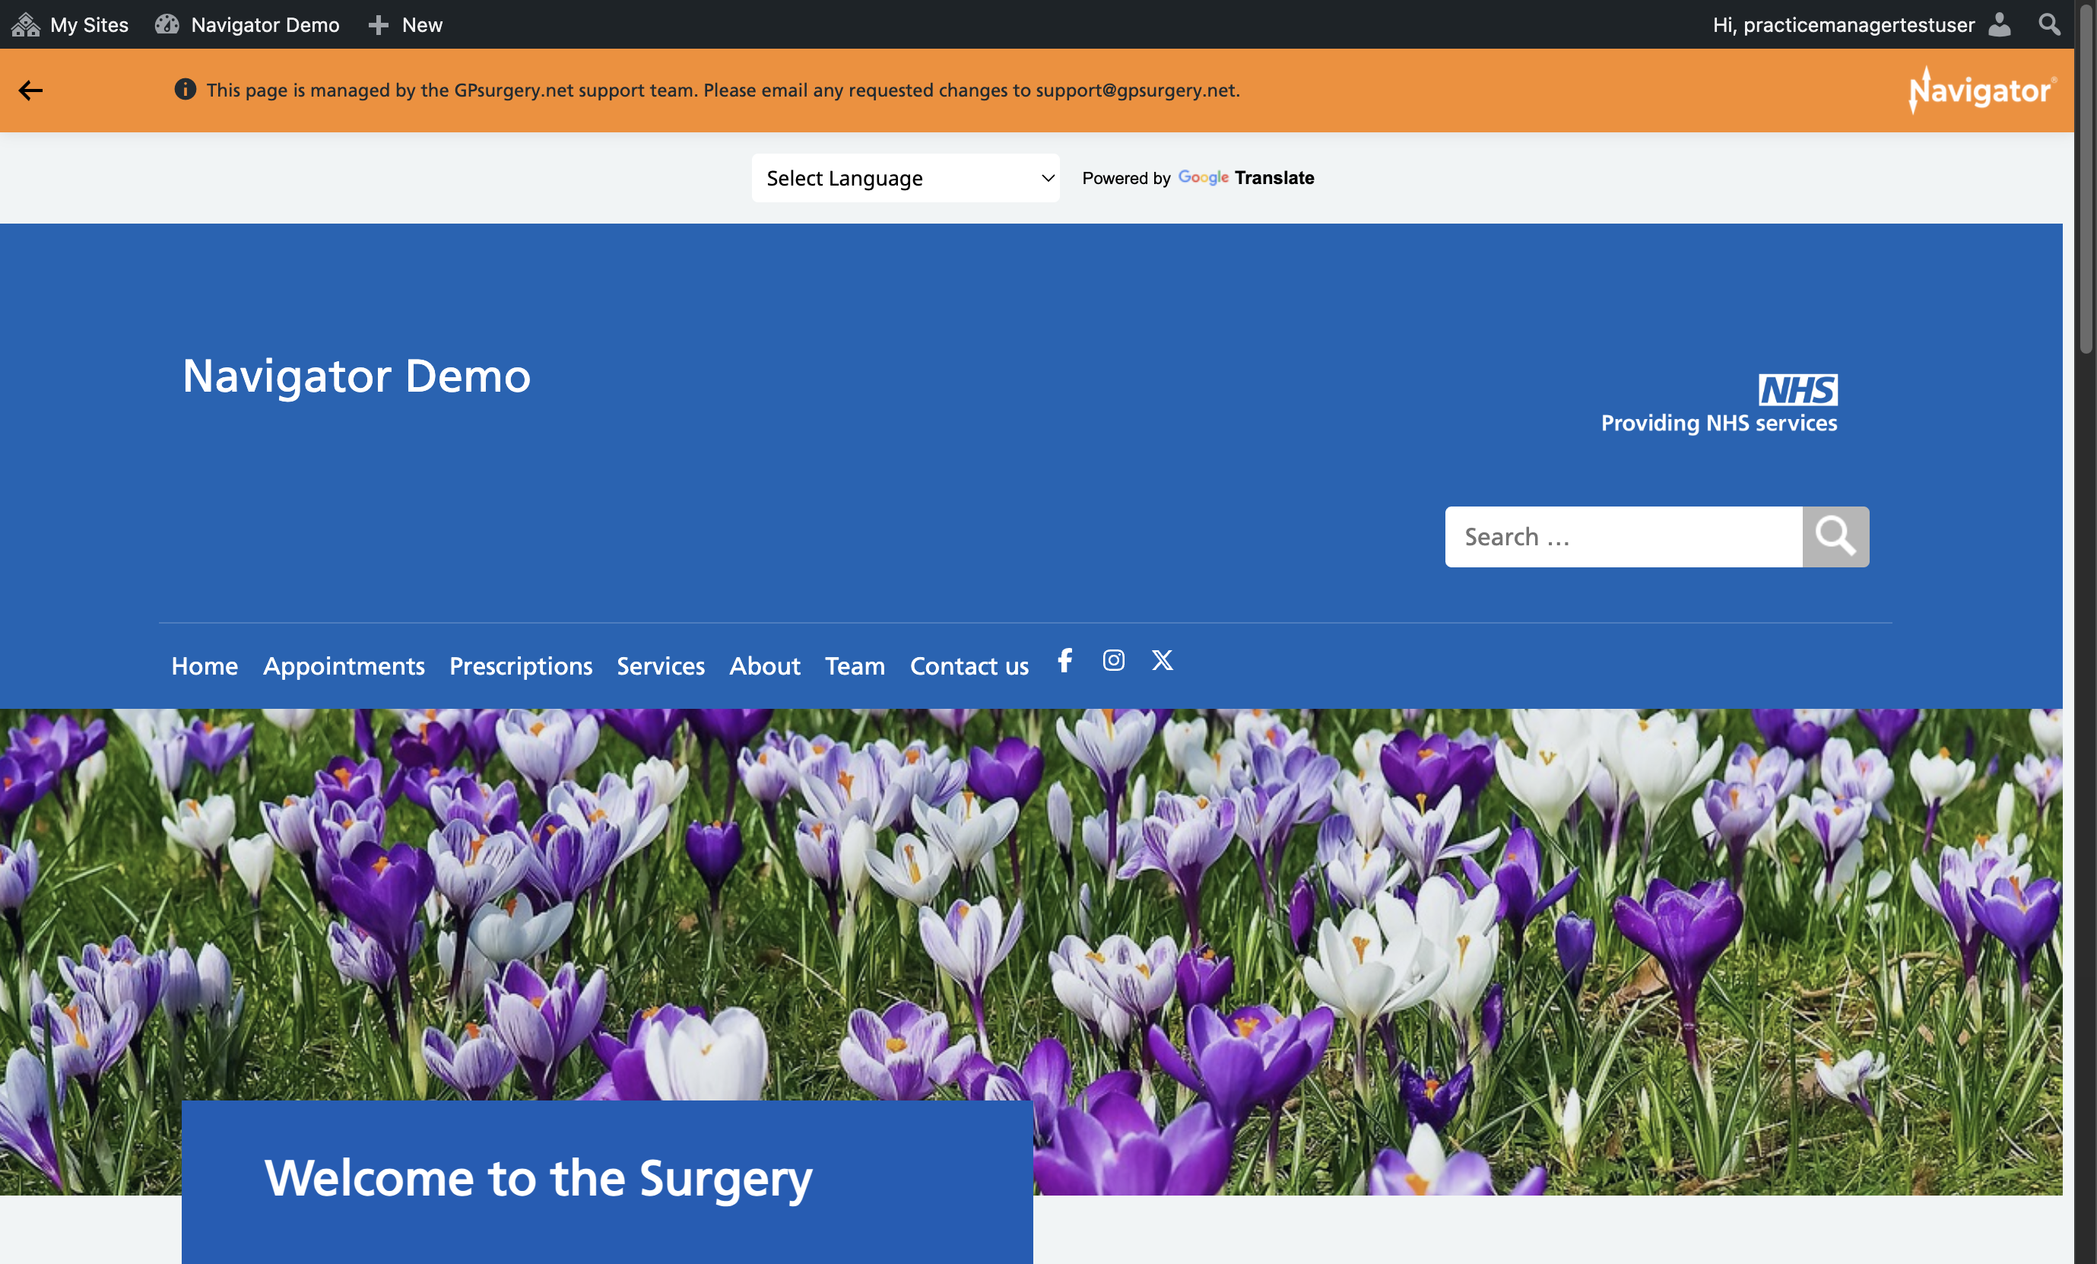The width and height of the screenshot is (2097, 1264).
Task: Open My Sites in admin bar
Action: (70, 24)
